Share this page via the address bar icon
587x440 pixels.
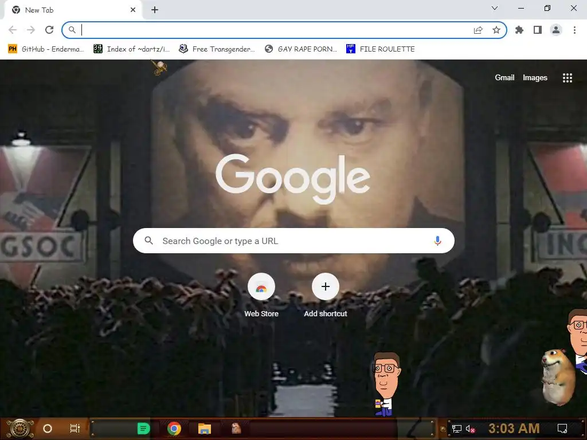tap(478, 30)
